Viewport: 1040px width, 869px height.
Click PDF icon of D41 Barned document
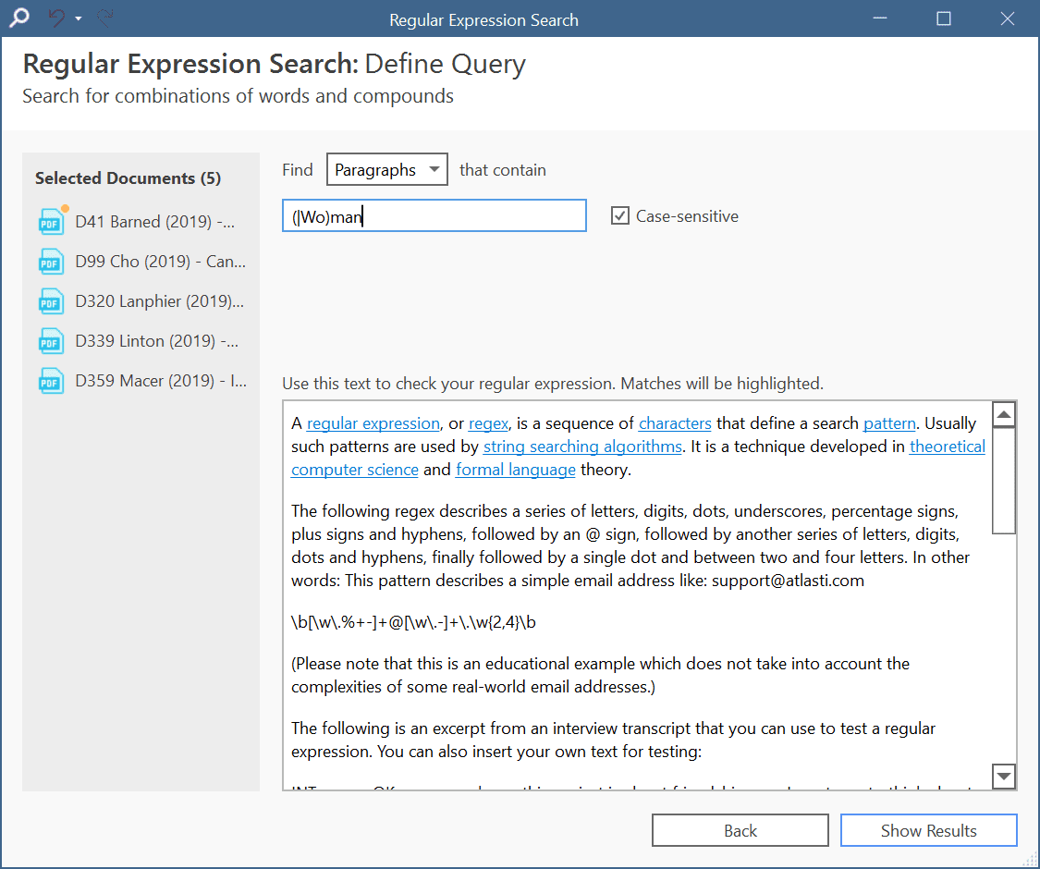click(51, 222)
